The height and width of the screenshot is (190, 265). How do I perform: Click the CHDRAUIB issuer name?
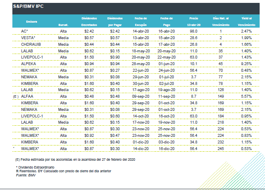click(x=31, y=45)
